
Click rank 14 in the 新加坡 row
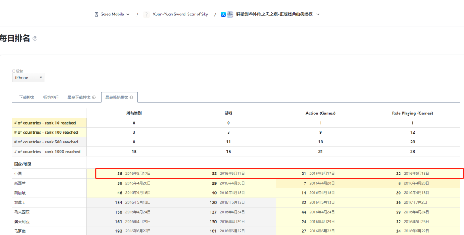click(x=304, y=192)
